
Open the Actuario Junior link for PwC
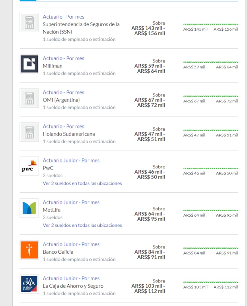71,161
